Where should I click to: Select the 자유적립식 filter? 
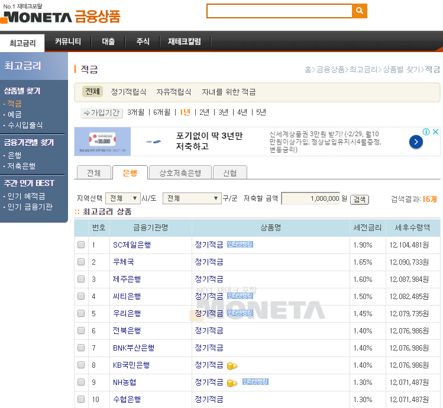click(x=174, y=92)
